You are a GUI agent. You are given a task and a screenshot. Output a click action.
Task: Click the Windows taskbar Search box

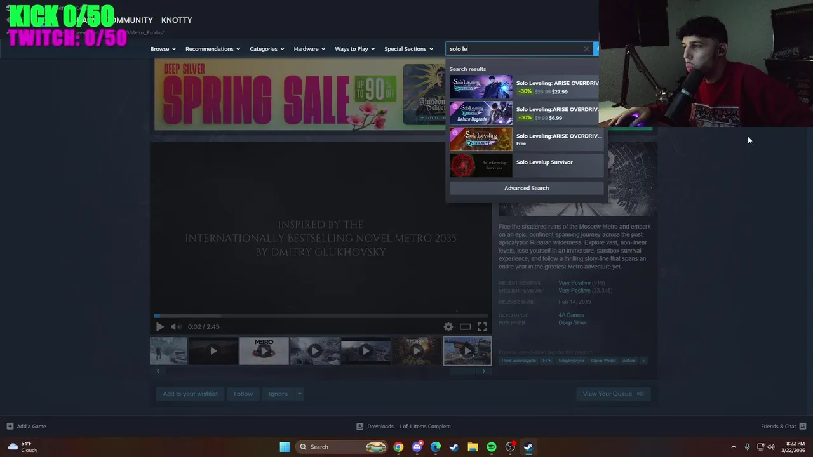tap(341, 447)
